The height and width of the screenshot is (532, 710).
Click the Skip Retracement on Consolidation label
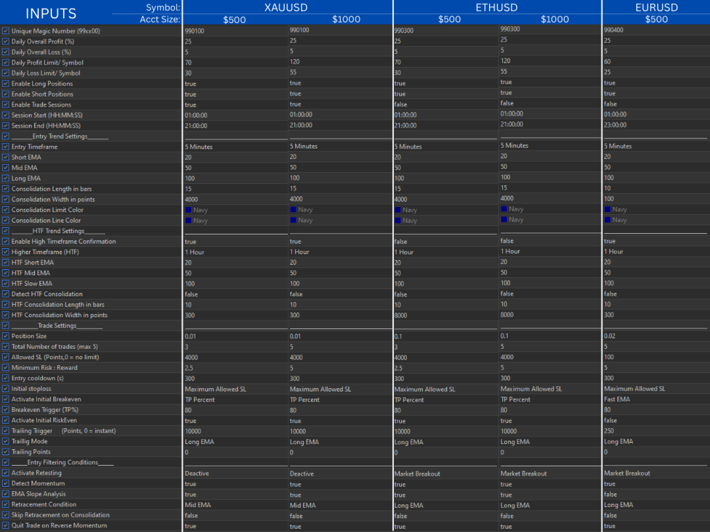60,515
